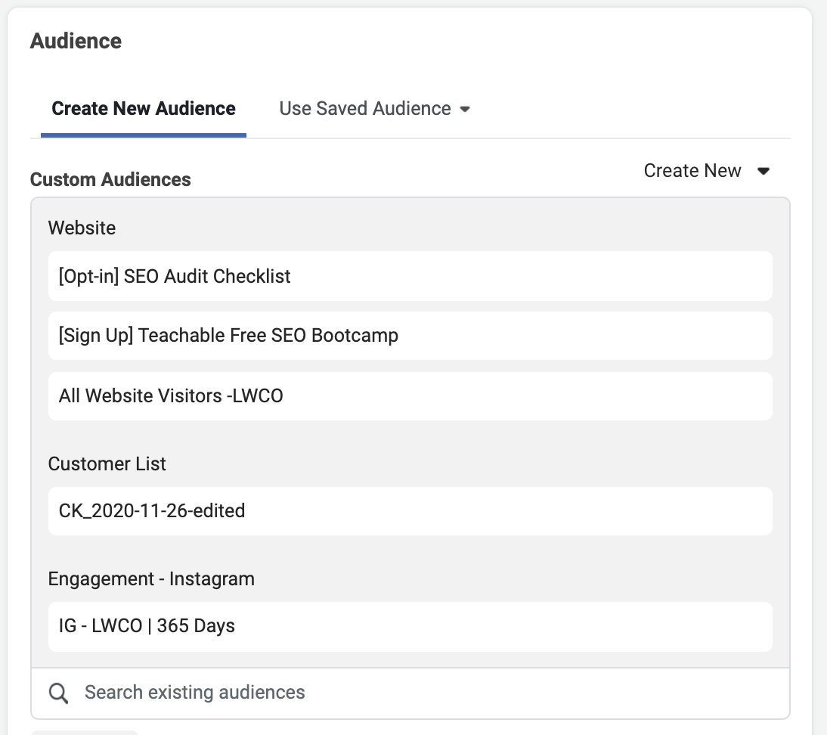Select the [Opt-in] SEO Audit Checklist audience
827x735 pixels.
point(410,276)
